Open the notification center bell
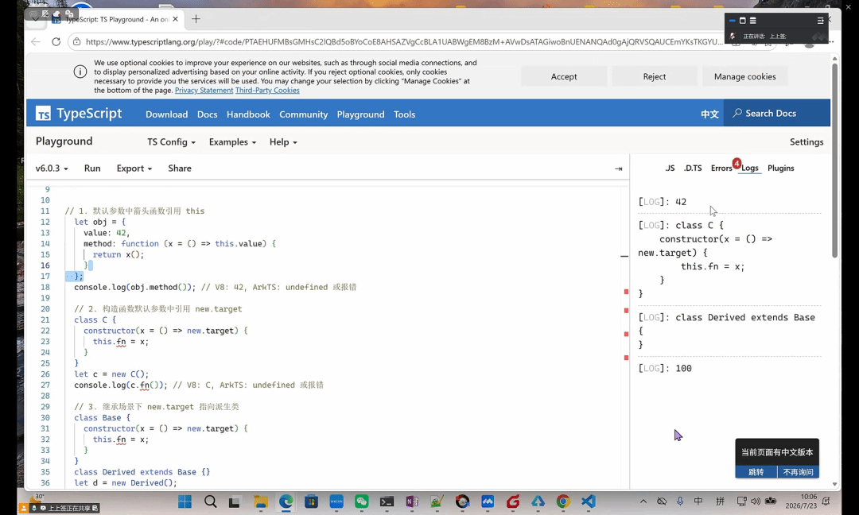The height and width of the screenshot is (515, 859). point(826,501)
